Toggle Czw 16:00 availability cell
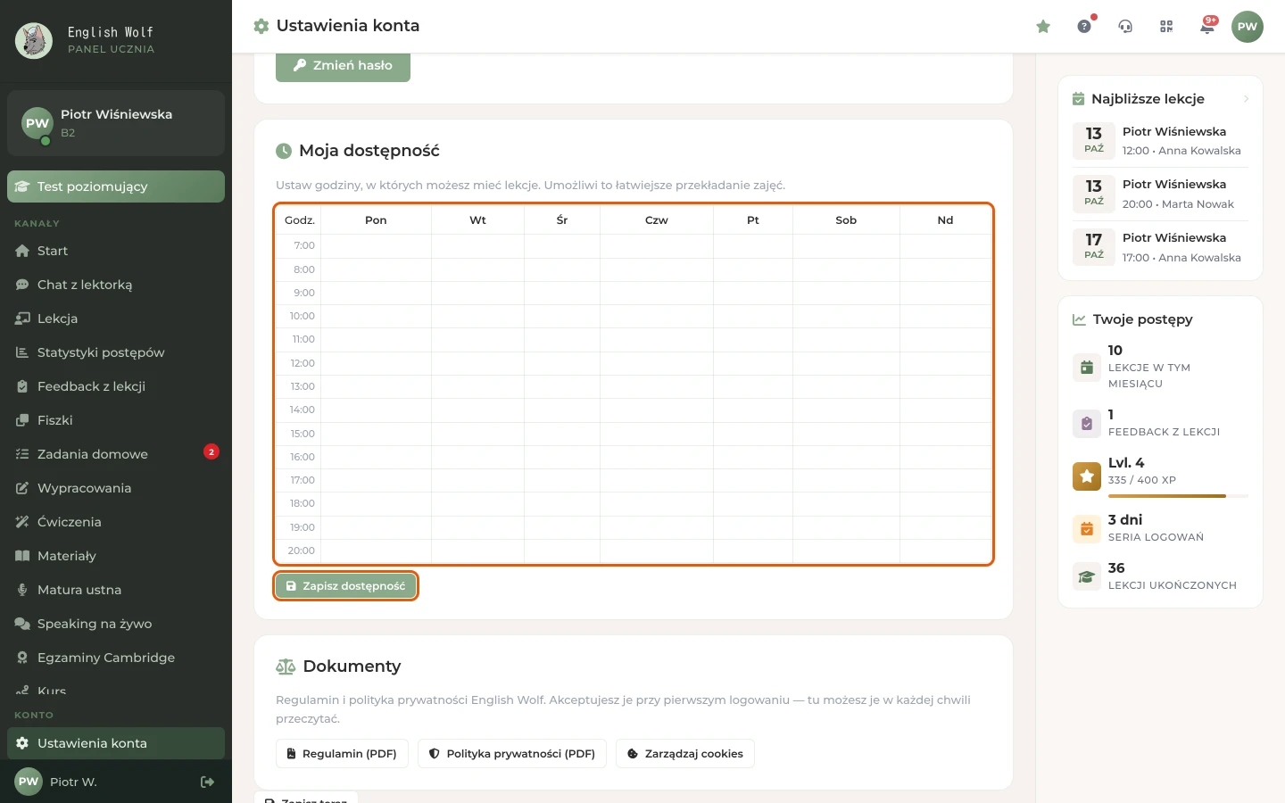This screenshot has height=803, width=1285. click(x=657, y=458)
